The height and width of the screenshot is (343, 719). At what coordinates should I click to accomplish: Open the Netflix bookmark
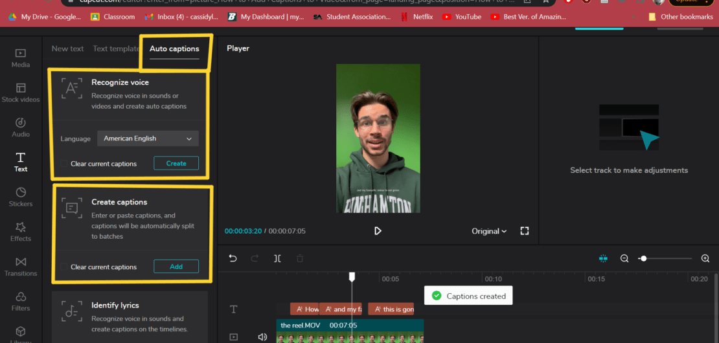click(x=417, y=17)
